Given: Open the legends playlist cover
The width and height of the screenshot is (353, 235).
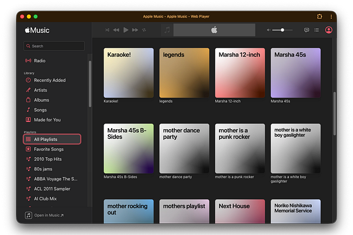Looking at the screenshot, I should (x=184, y=73).
